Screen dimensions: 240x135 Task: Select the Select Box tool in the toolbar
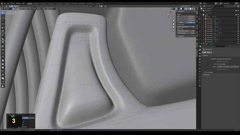pyautogui.click(x=3, y=12)
